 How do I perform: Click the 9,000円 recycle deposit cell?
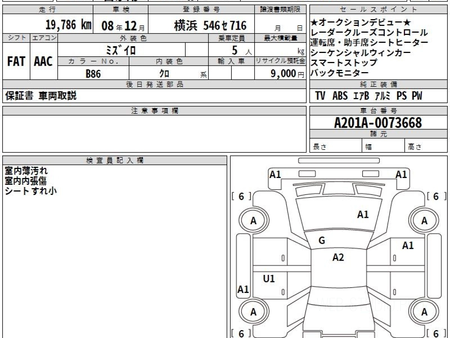(280, 74)
